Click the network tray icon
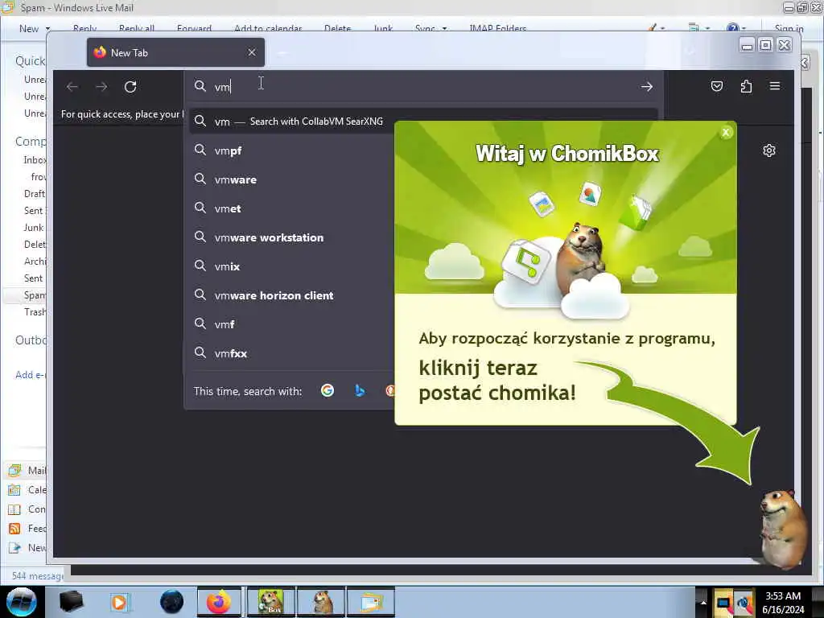This screenshot has height=618, width=824. [744, 602]
